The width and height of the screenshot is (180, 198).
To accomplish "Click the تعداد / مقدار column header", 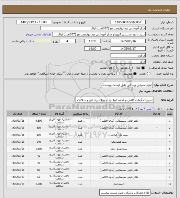I will 38,114.
